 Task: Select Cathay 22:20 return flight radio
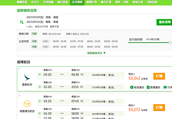[x=40, y=87]
